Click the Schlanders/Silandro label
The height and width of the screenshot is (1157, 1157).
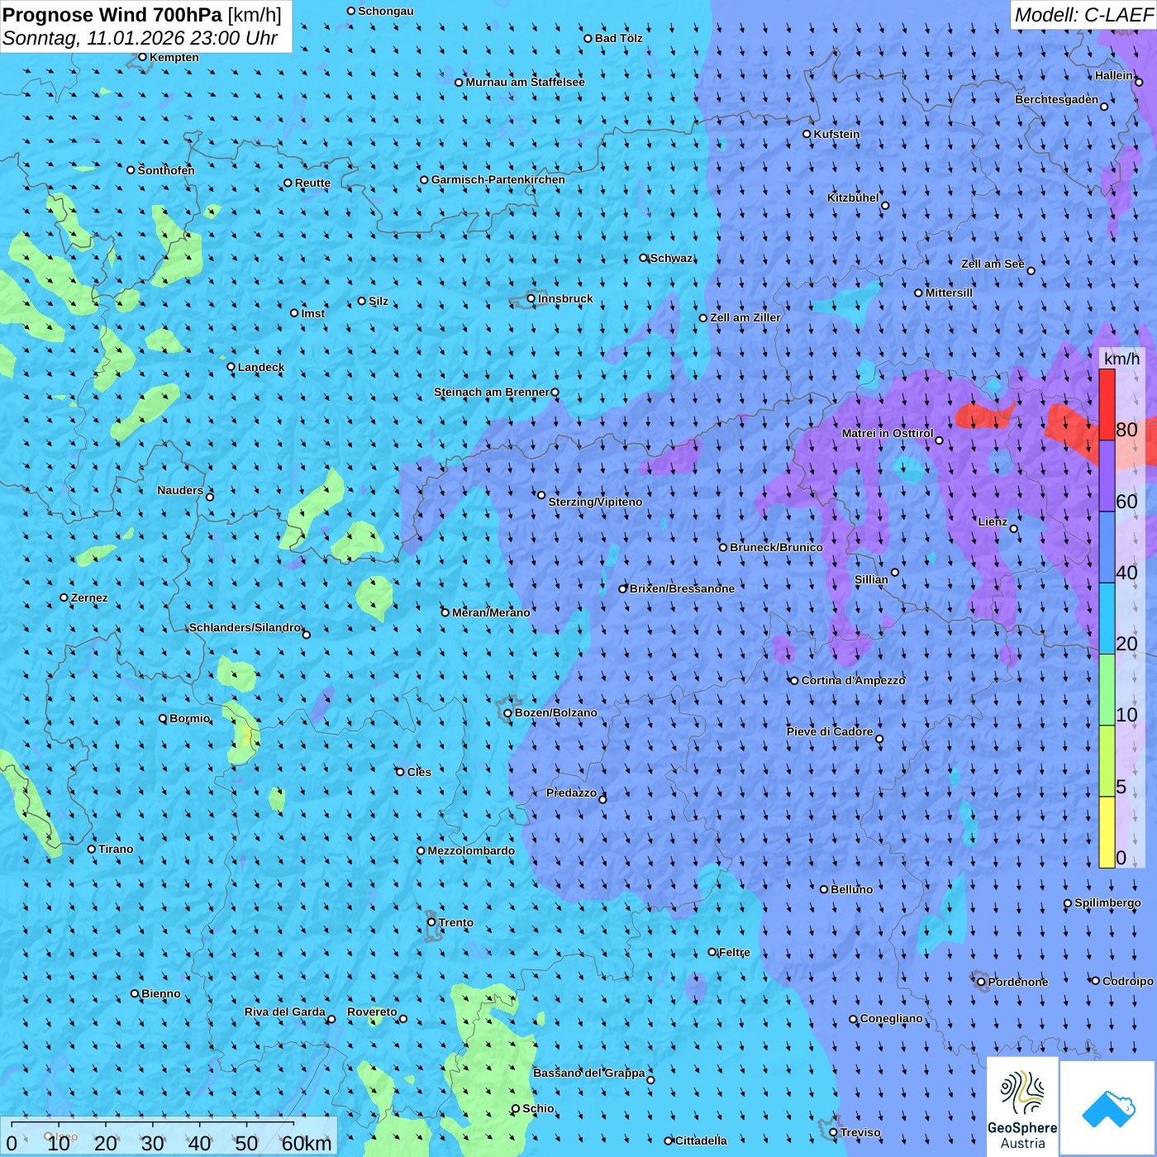(245, 627)
